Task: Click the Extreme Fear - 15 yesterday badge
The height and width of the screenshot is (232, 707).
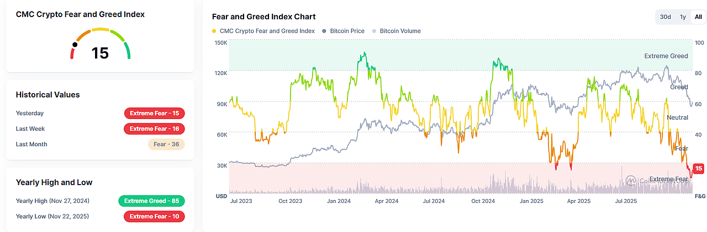Action: pyautogui.click(x=154, y=114)
